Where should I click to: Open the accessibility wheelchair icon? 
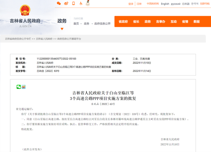coord(81,3)
